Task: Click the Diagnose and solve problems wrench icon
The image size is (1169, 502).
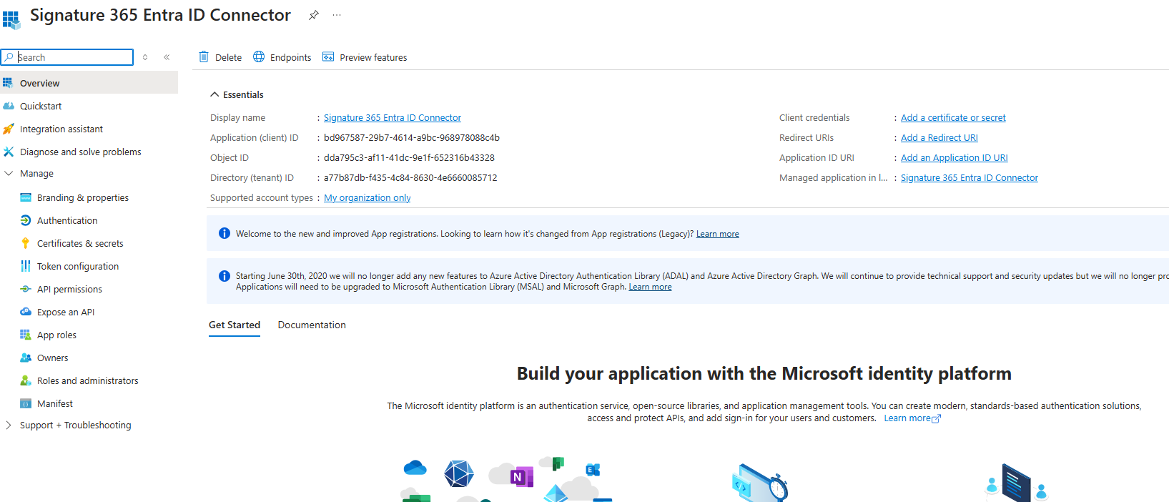Action: point(9,152)
